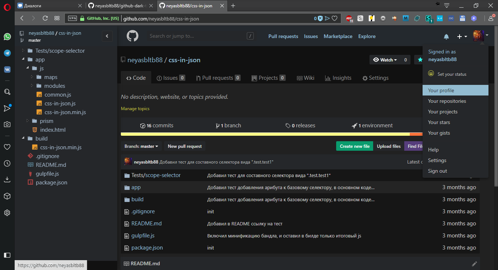The width and height of the screenshot is (498, 270).
Task: Open the Watch dropdown
Action: [x=385, y=60]
